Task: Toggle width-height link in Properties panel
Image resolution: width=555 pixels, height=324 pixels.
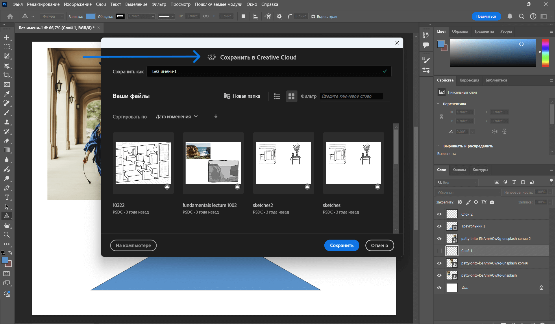Action: (x=441, y=117)
